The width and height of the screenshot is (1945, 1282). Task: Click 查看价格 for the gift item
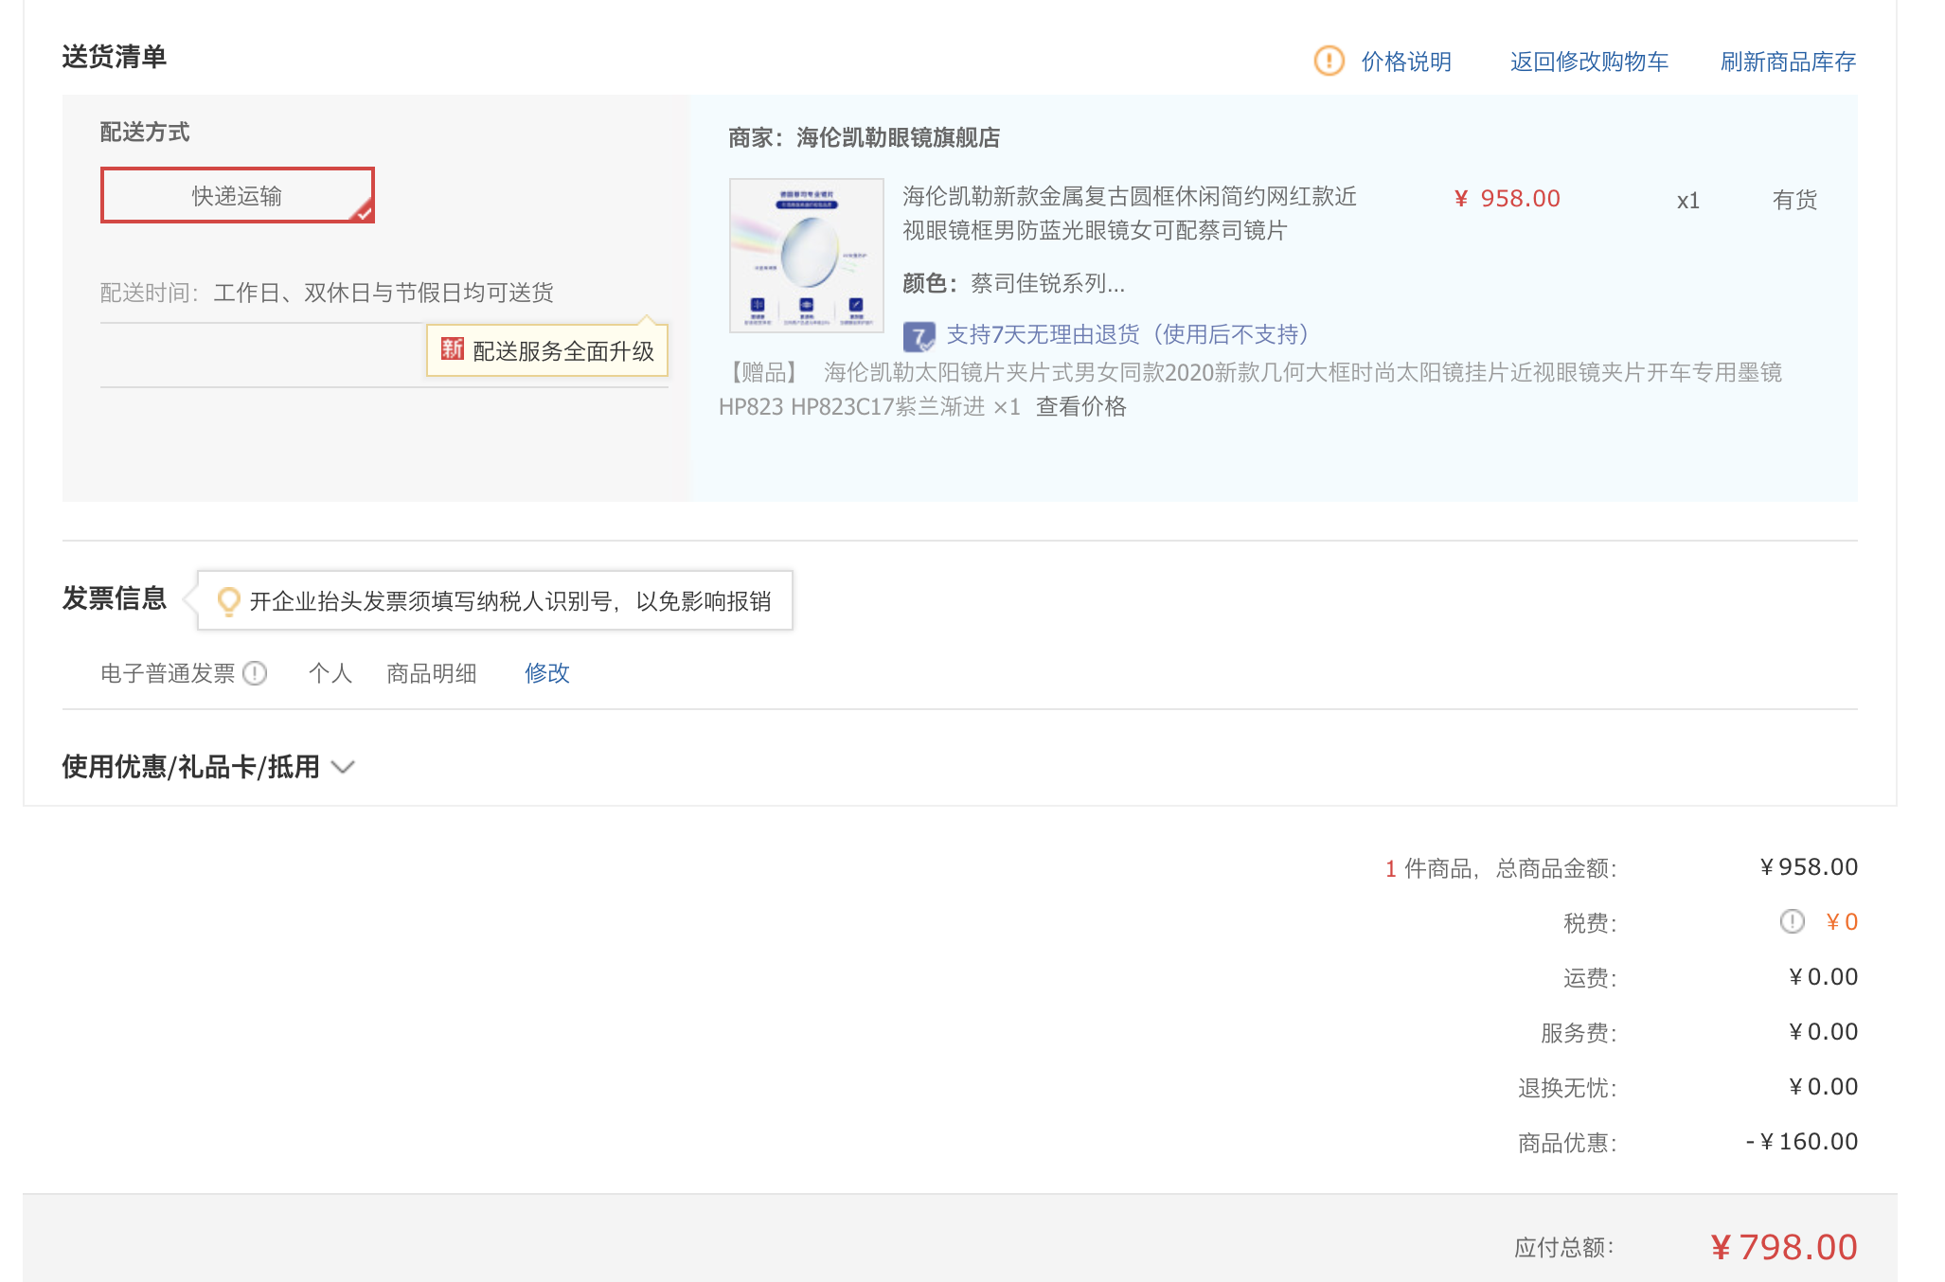click(1081, 406)
